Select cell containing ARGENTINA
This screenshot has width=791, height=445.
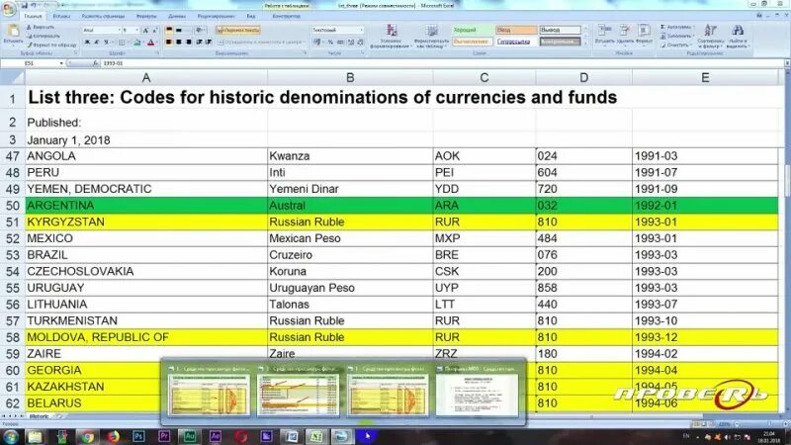[146, 206]
